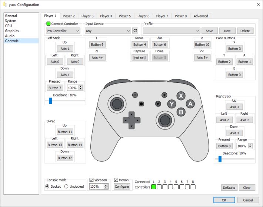Increase the vibration percentage spinner

[x=106, y=185]
